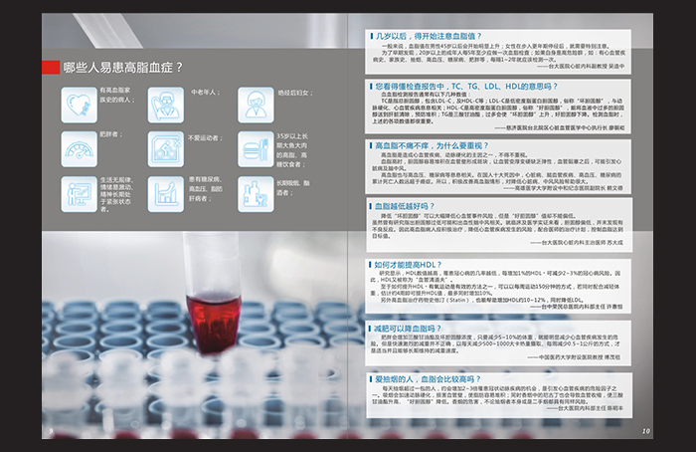Click the label 生活无规律、情绪易激动

[116, 194]
